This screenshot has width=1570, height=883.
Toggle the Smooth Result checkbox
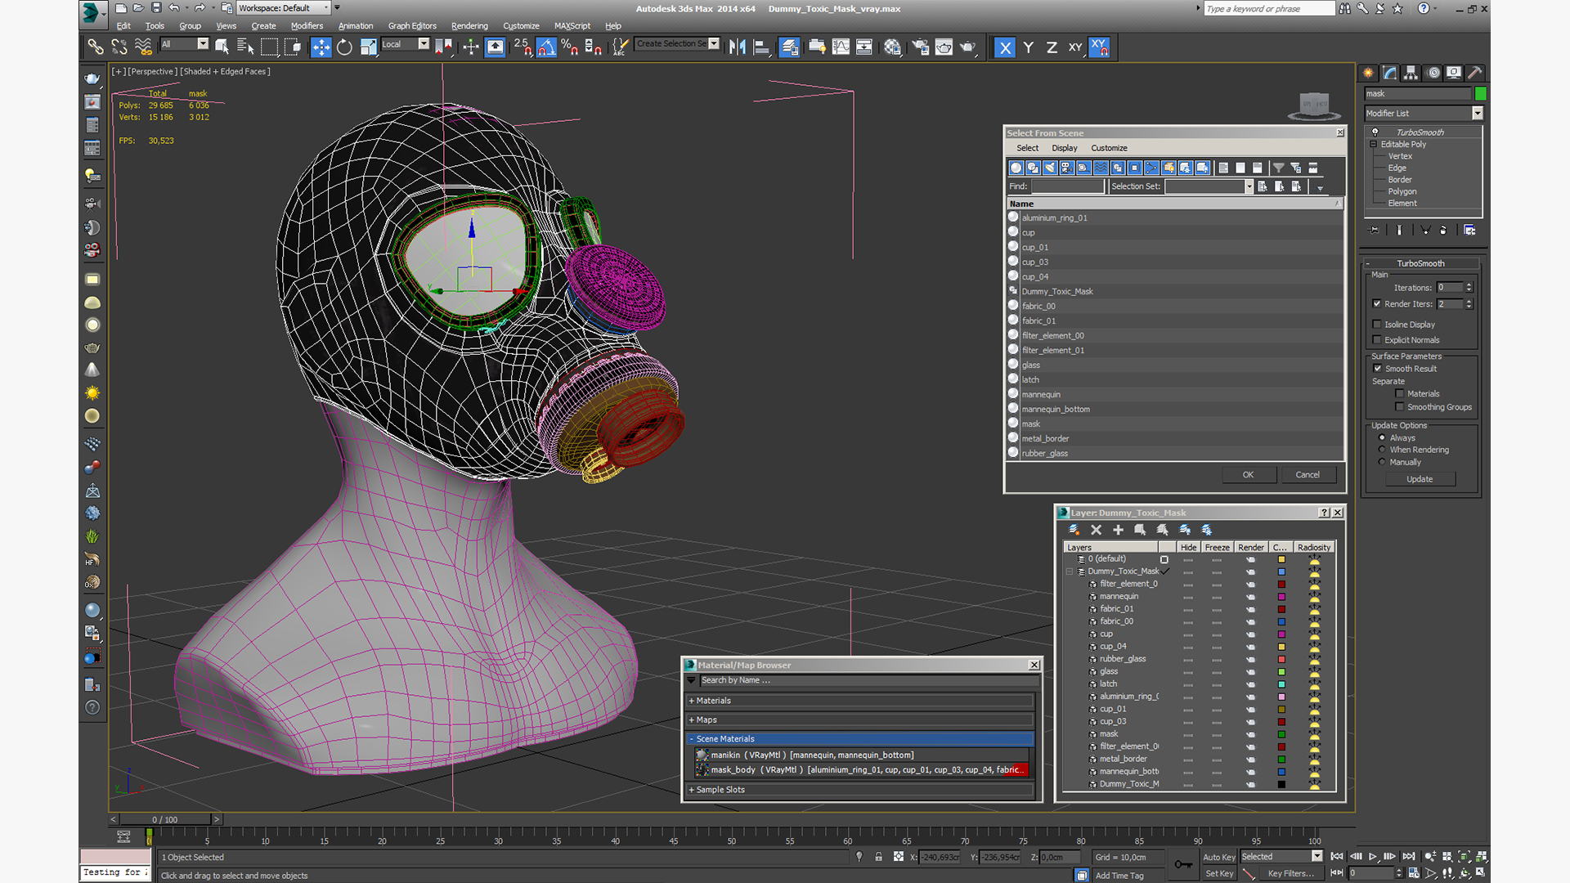click(x=1377, y=369)
